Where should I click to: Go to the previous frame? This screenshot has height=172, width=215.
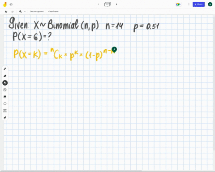click(x=99, y=4)
